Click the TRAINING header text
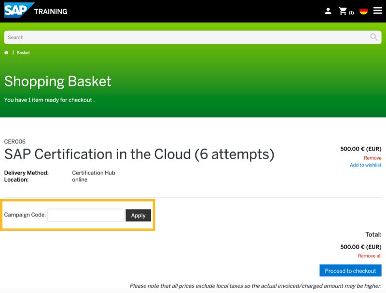 (51, 11)
